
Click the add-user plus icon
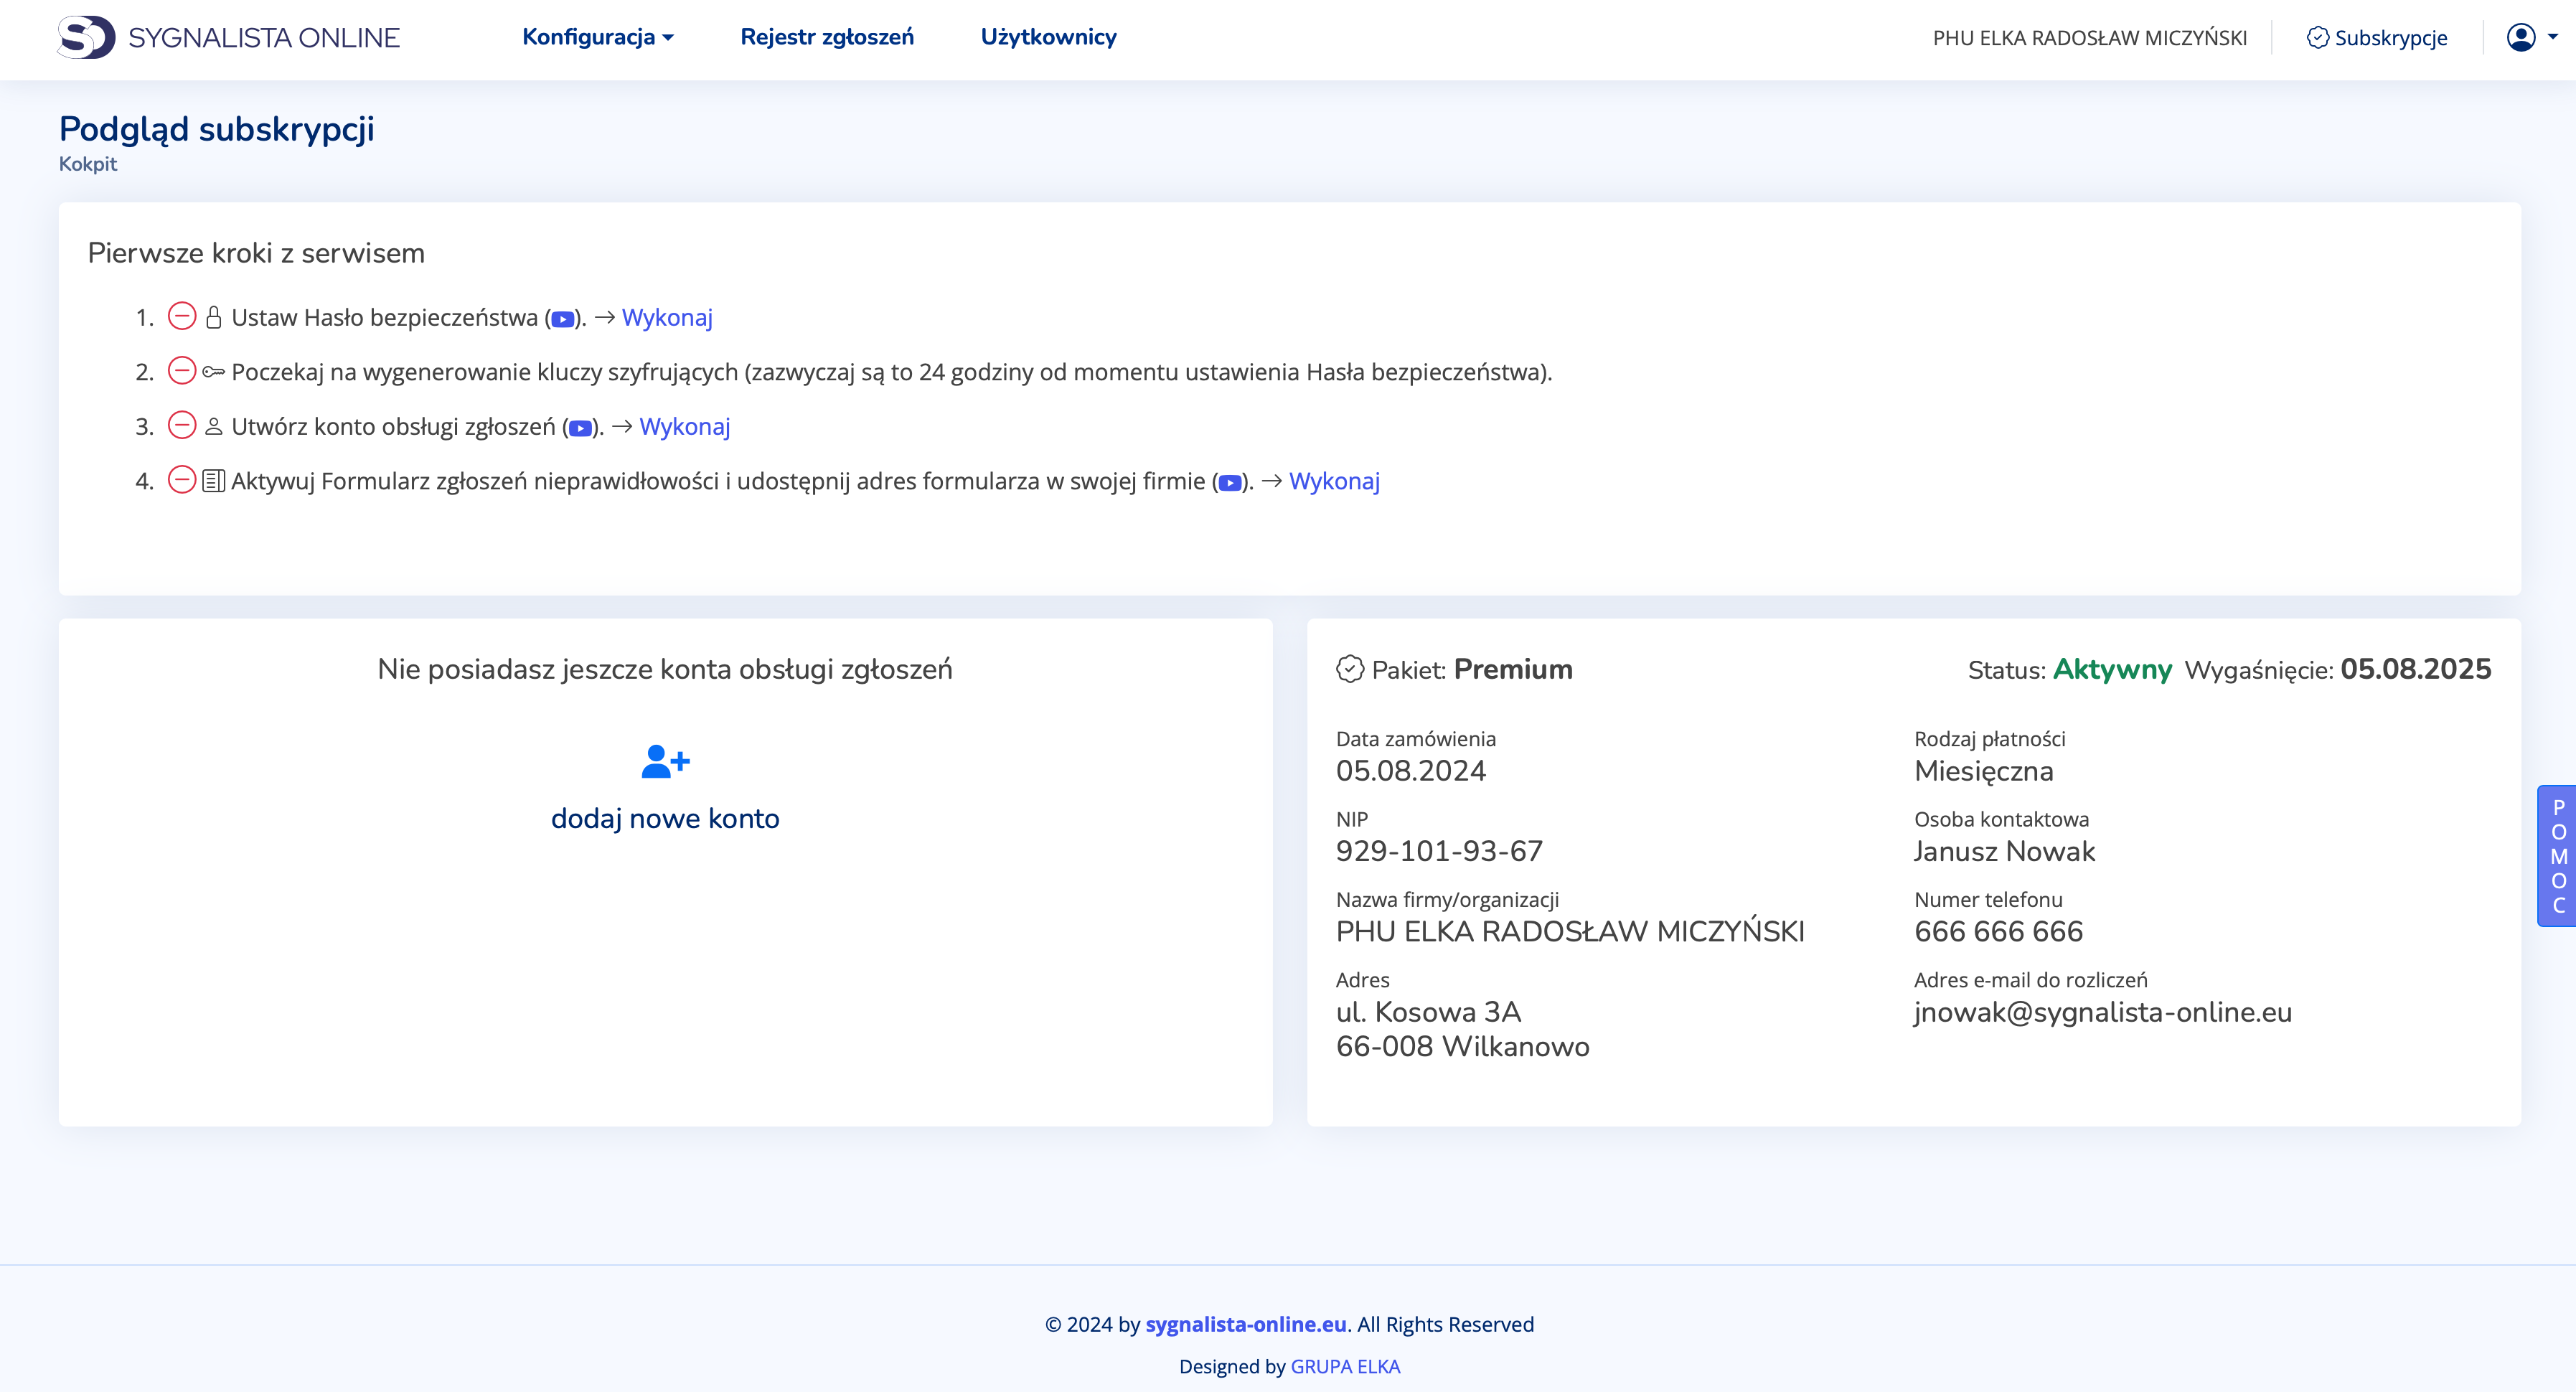(x=665, y=762)
